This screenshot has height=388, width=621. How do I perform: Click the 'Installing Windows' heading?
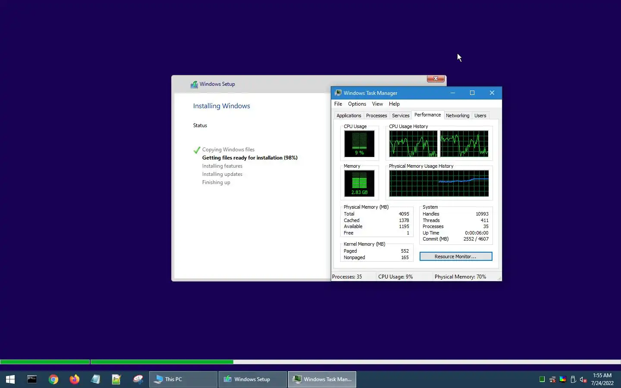tap(221, 106)
